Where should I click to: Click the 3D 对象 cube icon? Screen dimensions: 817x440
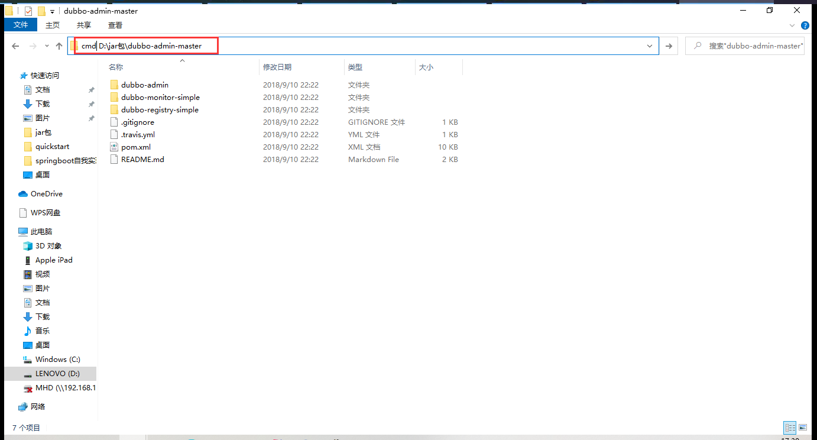28,246
